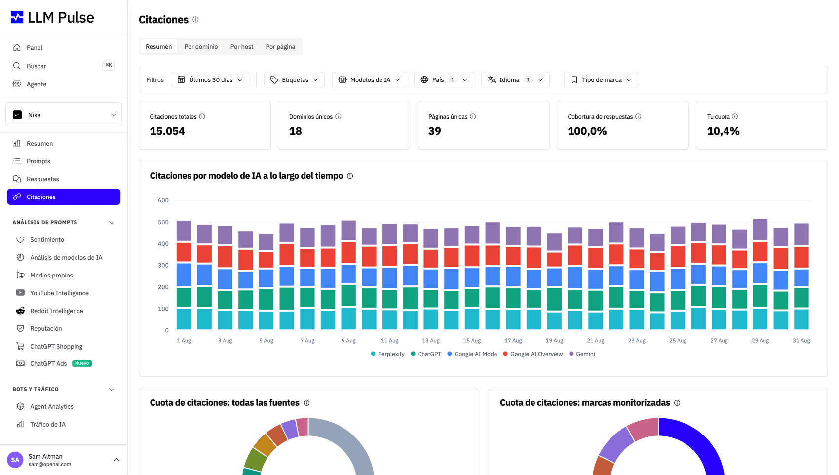Open the Nike brand selector dropdown
The width and height of the screenshot is (839, 475).
pos(64,115)
